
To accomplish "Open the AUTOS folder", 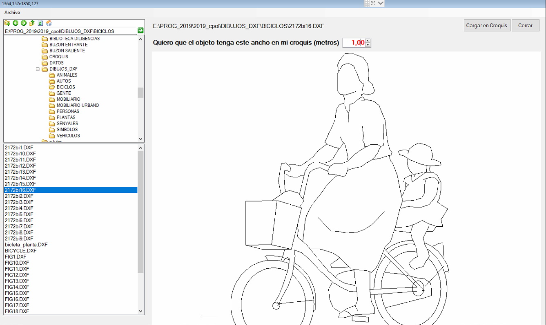I will pyautogui.click(x=64, y=81).
